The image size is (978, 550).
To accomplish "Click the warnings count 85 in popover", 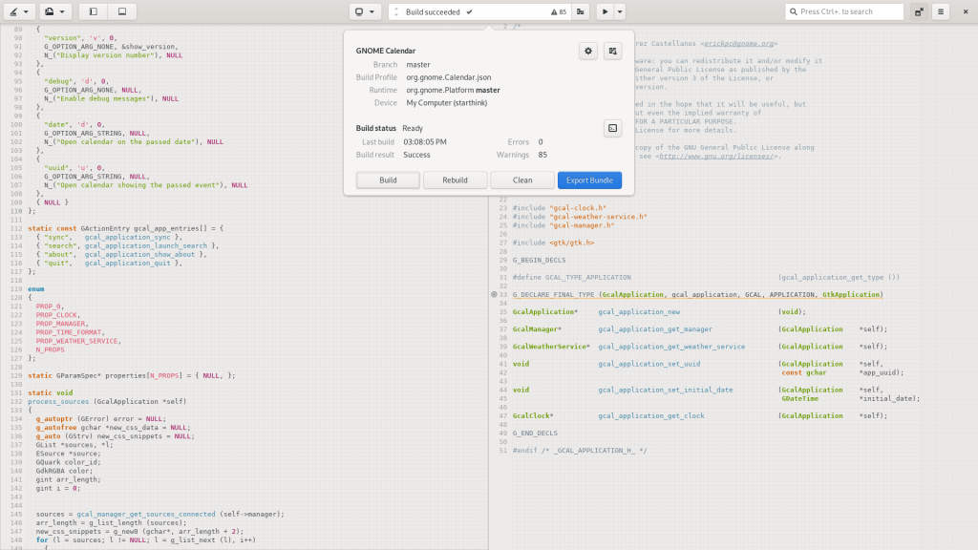I will click(x=542, y=155).
